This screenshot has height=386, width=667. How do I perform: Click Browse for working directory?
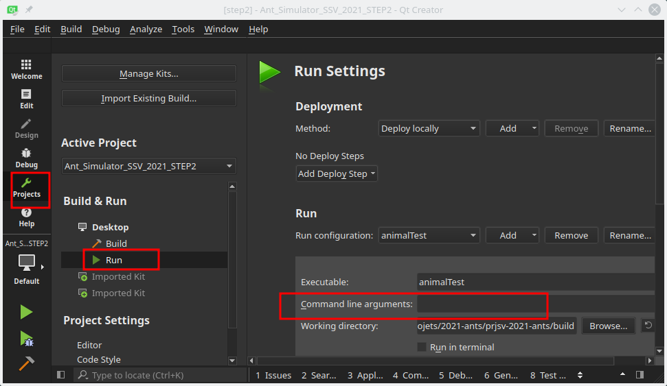608,326
